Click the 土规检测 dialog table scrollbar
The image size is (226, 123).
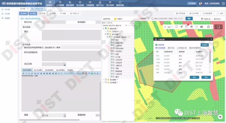[x=210, y=57]
